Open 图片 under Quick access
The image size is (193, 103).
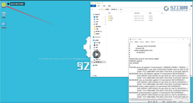[x=96, y=24]
